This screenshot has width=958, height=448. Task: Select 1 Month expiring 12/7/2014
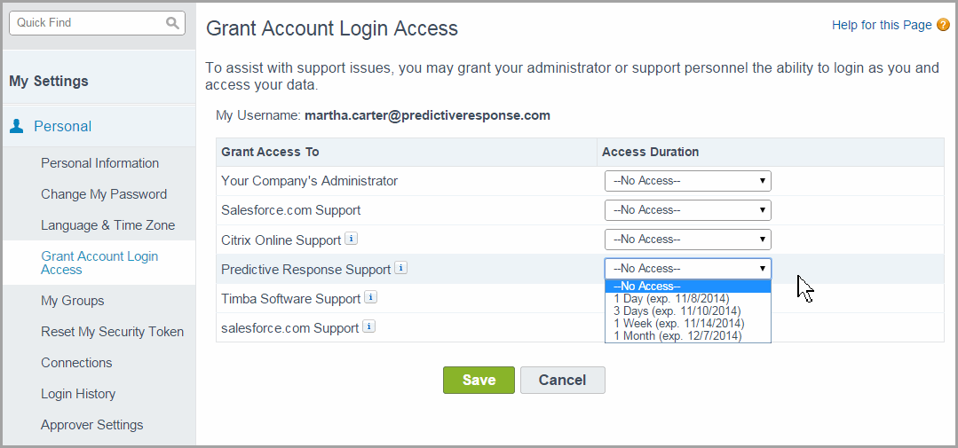677,336
